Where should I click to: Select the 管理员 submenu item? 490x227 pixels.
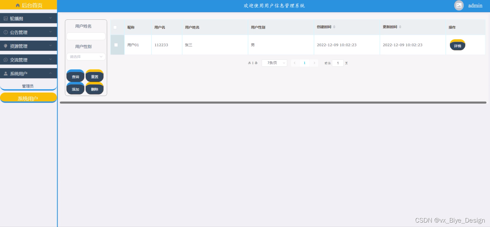(x=28, y=86)
